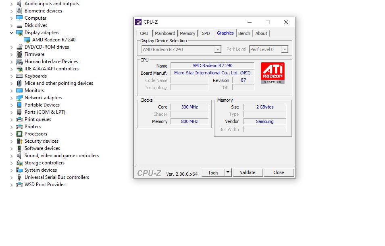Open the Tools dropdown arrow
Screen dimensions: 385x246
[x=228, y=172]
